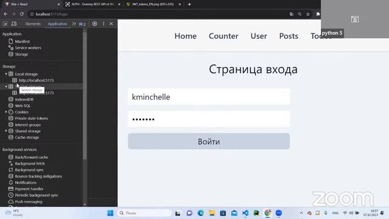Screen dimensions: 389x219
Task: Focus the username field kminchelle
Action: [x=208, y=97]
